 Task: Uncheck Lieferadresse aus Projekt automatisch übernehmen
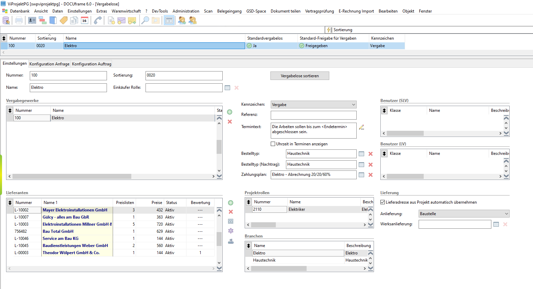tap(383, 202)
